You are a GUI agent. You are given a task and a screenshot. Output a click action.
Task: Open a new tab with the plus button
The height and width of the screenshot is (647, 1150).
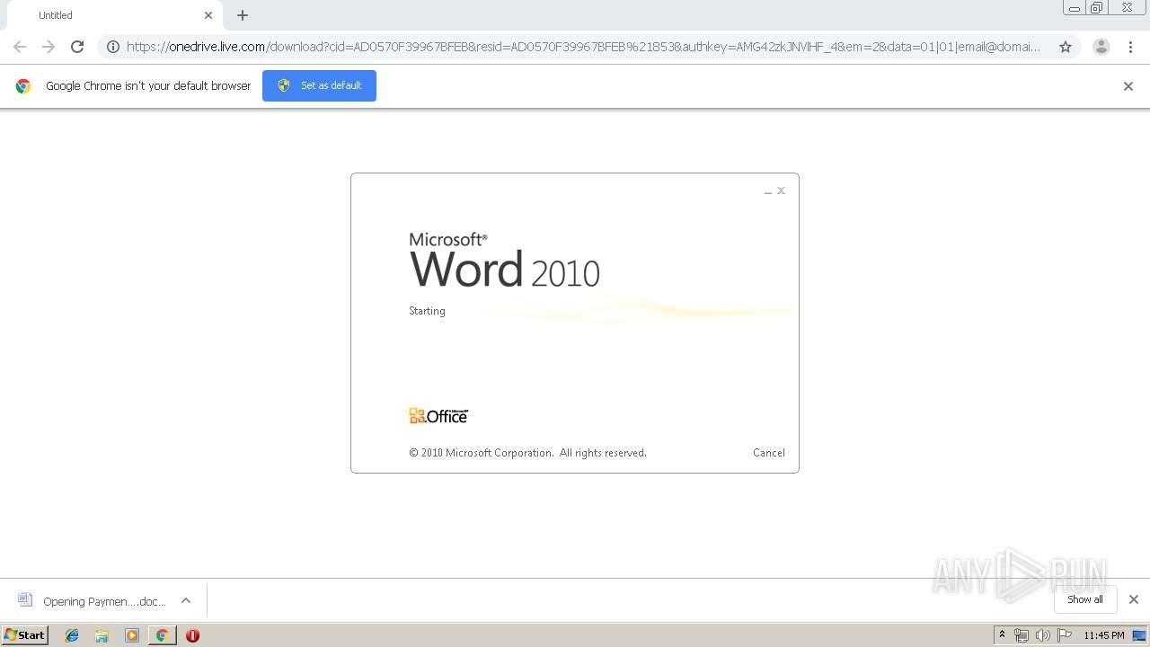pos(243,15)
